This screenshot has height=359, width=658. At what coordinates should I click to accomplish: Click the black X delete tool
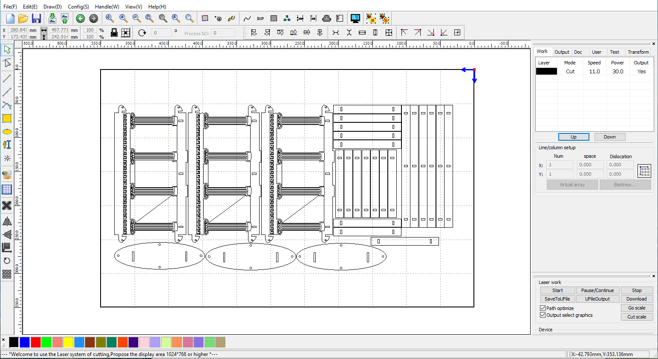point(7,206)
